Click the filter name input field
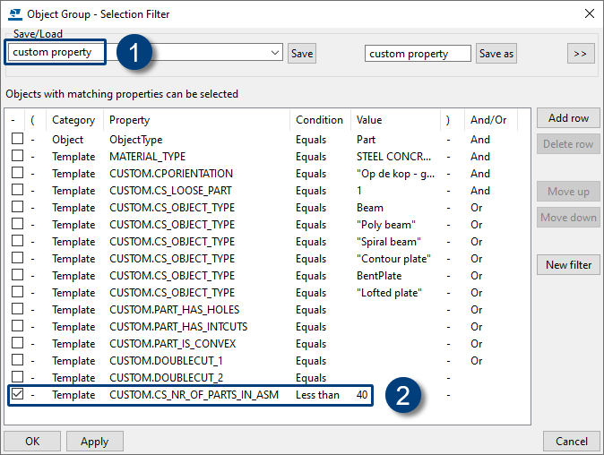The image size is (604, 455). pyautogui.click(x=418, y=54)
